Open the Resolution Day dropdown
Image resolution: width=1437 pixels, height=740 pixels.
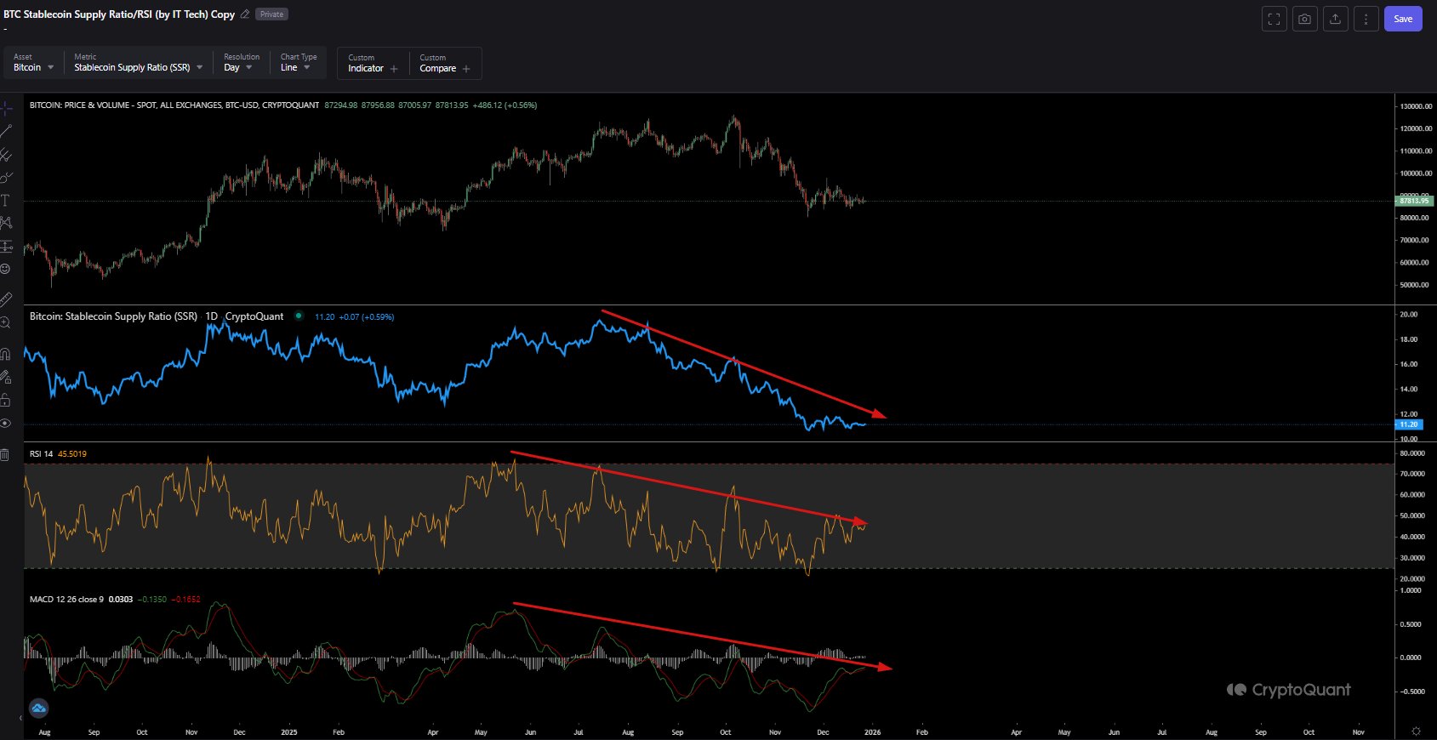[x=242, y=63]
